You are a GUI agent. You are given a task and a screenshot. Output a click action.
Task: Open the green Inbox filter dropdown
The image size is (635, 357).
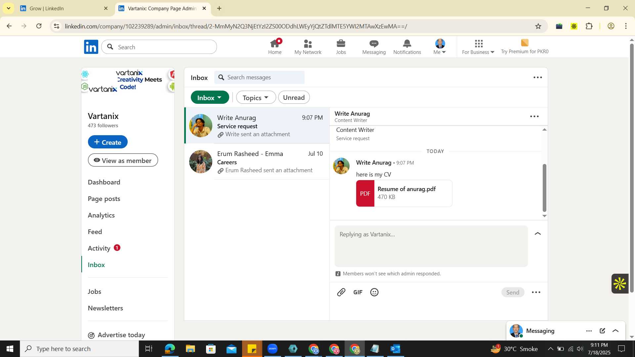pyautogui.click(x=210, y=98)
